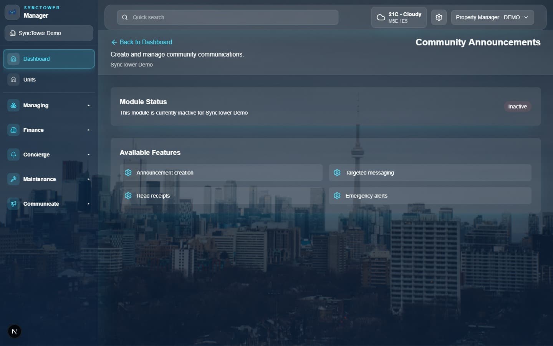Select the Concierge sidebar section
The width and height of the screenshot is (553, 346).
pos(49,155)
